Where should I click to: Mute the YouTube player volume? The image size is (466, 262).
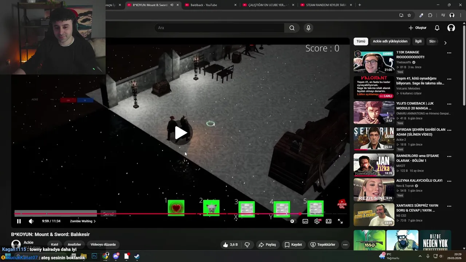tap(31, 221)
